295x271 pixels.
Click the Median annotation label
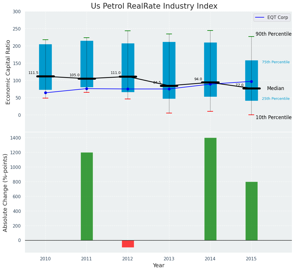click(x=275, y=89)
